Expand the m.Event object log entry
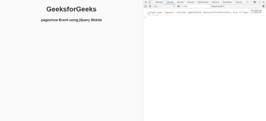 coord(148,13)
